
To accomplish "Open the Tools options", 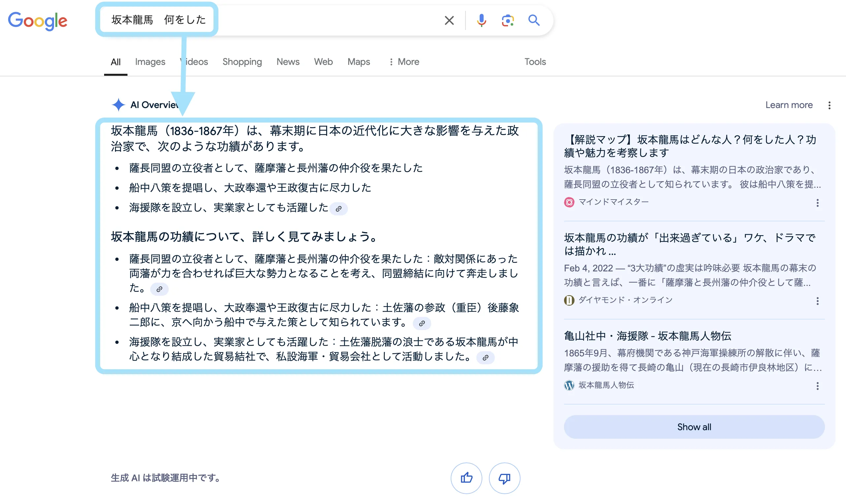I will point(535,62).
